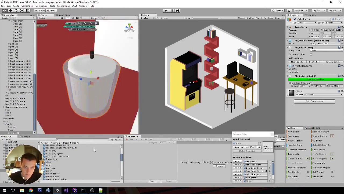Expand the Materials foldout
This screenshot has height=194, width=344.
click(x=287, y=72)
